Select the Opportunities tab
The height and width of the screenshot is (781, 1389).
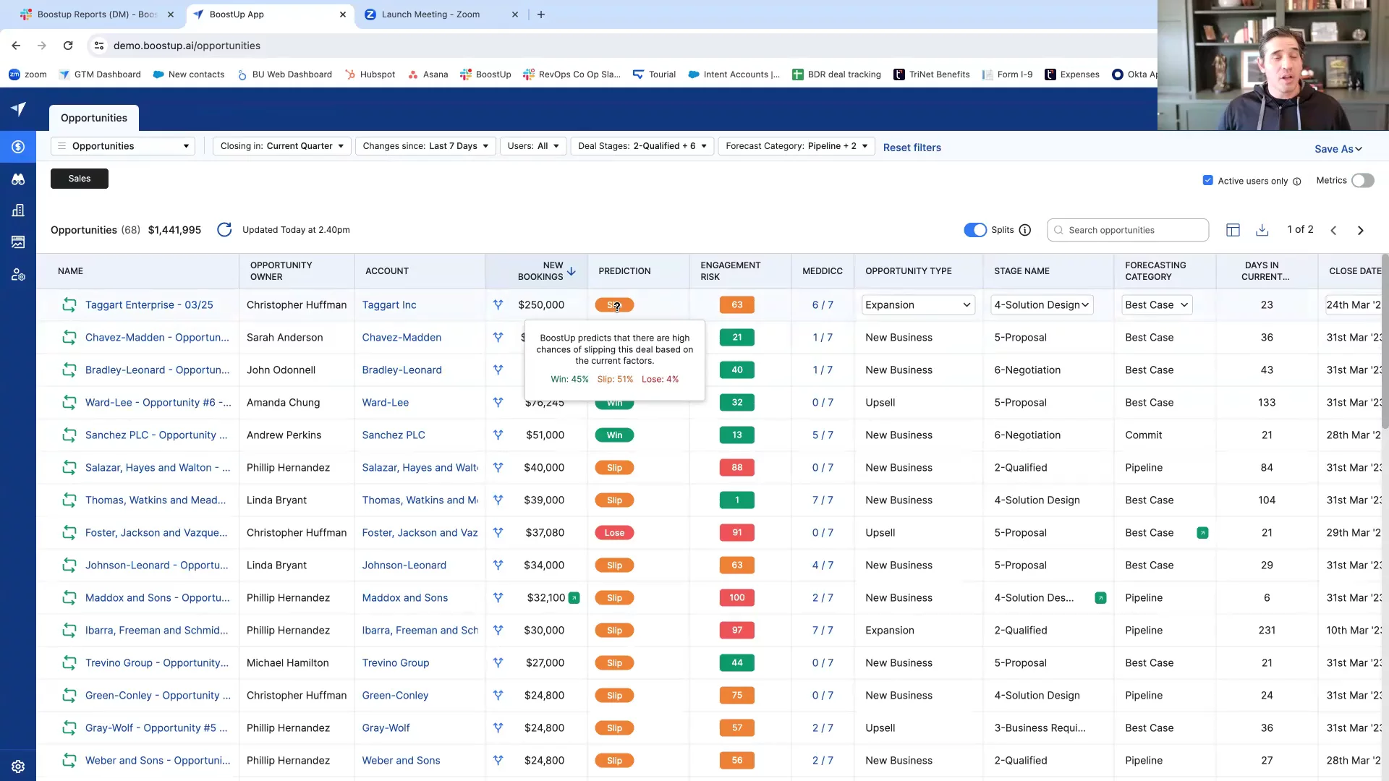click(x=94, y=118)
